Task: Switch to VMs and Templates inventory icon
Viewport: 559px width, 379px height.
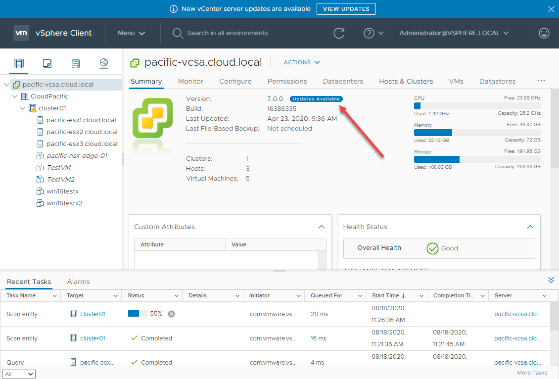Action: tap(47, 63)
